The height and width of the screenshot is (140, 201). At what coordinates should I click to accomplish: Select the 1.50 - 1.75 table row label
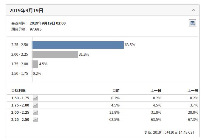(20, 98)
